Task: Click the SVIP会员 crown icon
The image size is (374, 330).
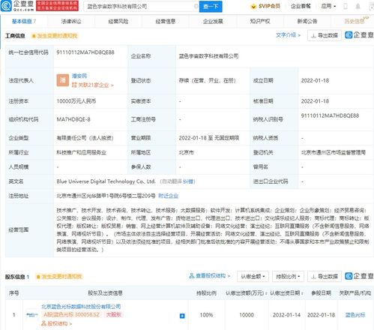Action: pyautogui.click(x=253, y=6)
